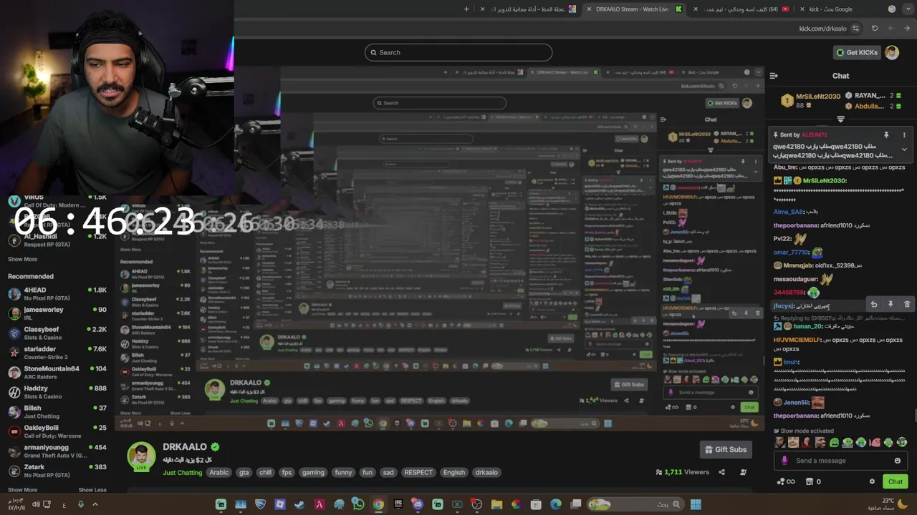Open the chat shop icon showing 0
Image resolution: width=917 pixels, height=515 pixels.
click(x=814, y=482)
